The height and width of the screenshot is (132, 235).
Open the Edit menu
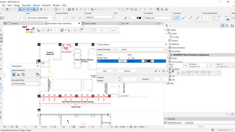3,5
